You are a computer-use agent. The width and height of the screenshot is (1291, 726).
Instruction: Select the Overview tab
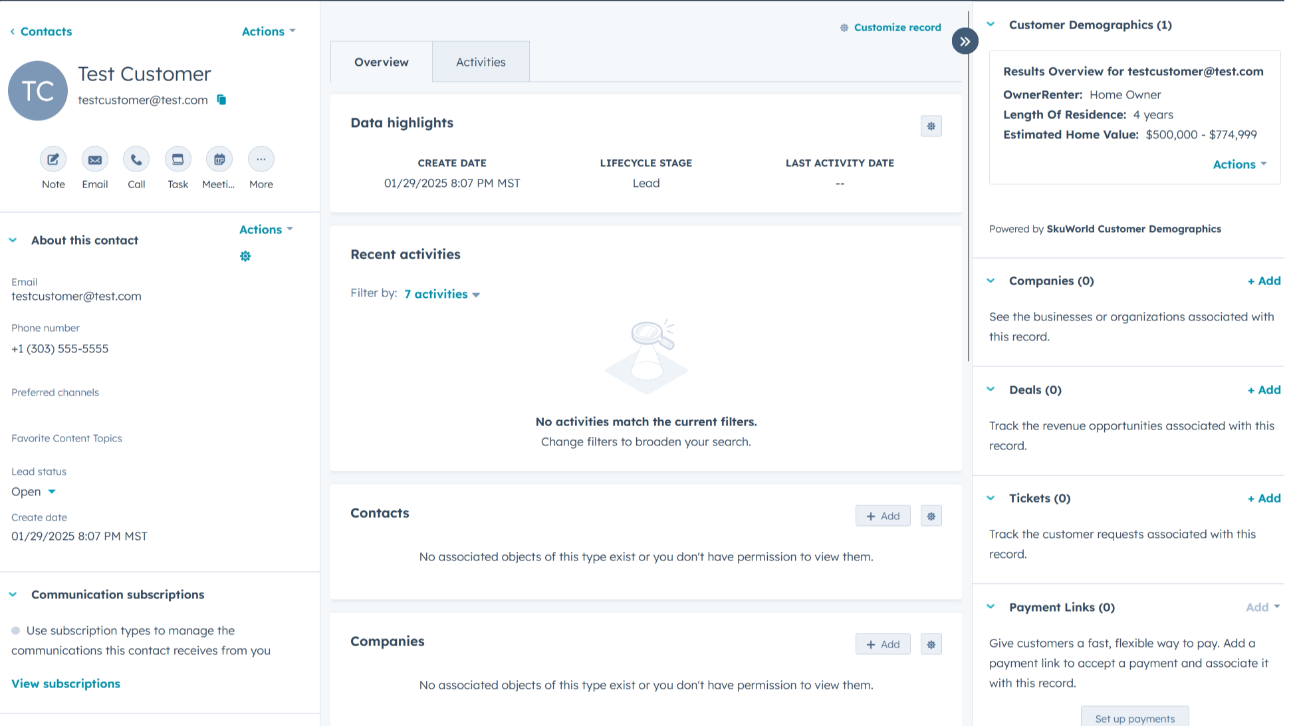coord(381,62)
